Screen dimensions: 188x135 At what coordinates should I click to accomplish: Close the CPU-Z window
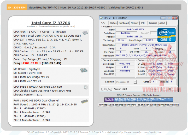175,18
